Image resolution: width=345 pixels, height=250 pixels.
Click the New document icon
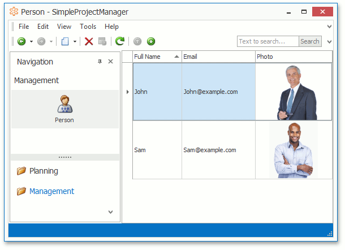tap(65, 41)
